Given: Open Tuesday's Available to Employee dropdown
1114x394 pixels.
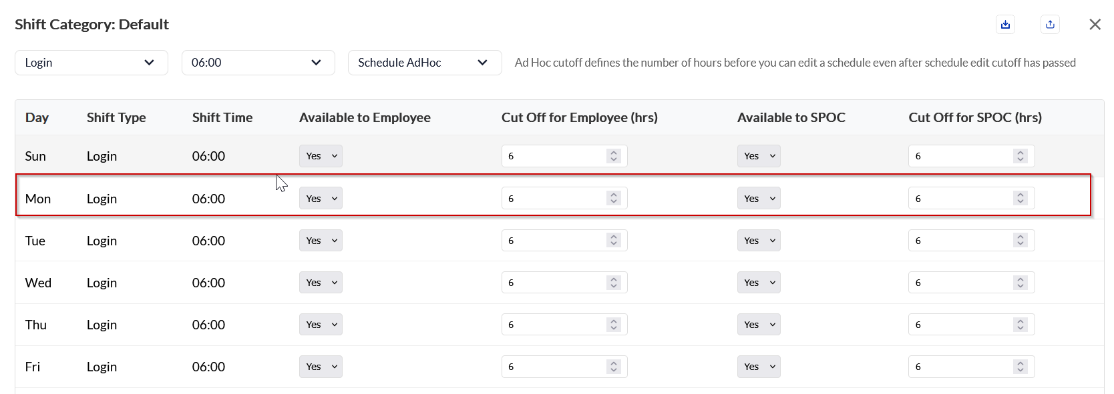Looking at the screenshot, I should pyautogui.click(x=321, y=241).
